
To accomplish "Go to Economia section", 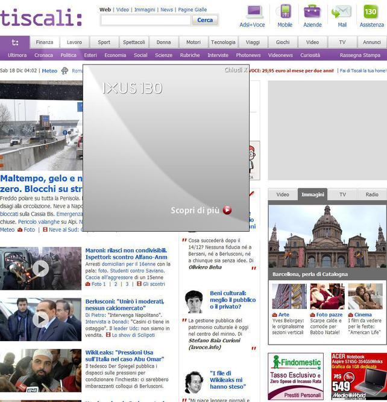I will tap(115, 55).
